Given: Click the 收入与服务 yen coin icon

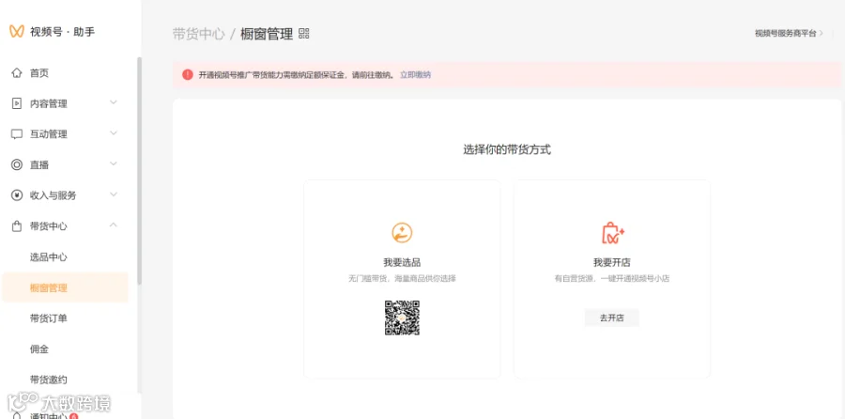Looking at the screenshot, I should pos(17,195).
